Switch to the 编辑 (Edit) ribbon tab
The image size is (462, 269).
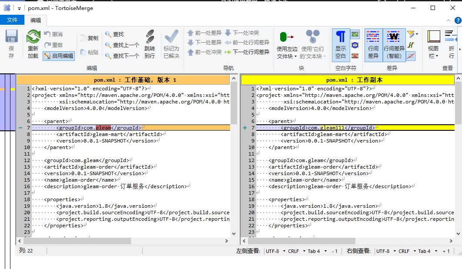click(36, 20)
